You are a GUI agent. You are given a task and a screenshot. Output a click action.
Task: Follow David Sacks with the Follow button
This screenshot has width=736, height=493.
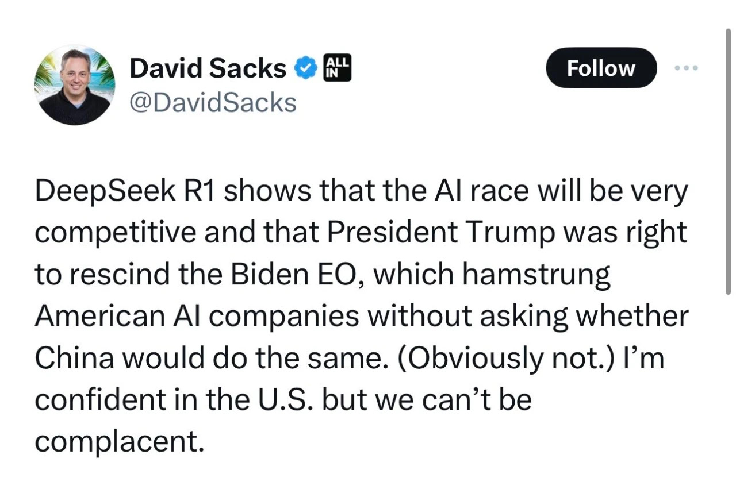tap(601, 68)
